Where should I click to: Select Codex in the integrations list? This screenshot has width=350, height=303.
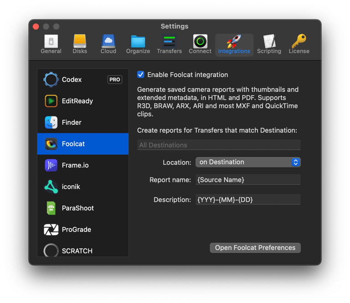(x=72, y=80)
